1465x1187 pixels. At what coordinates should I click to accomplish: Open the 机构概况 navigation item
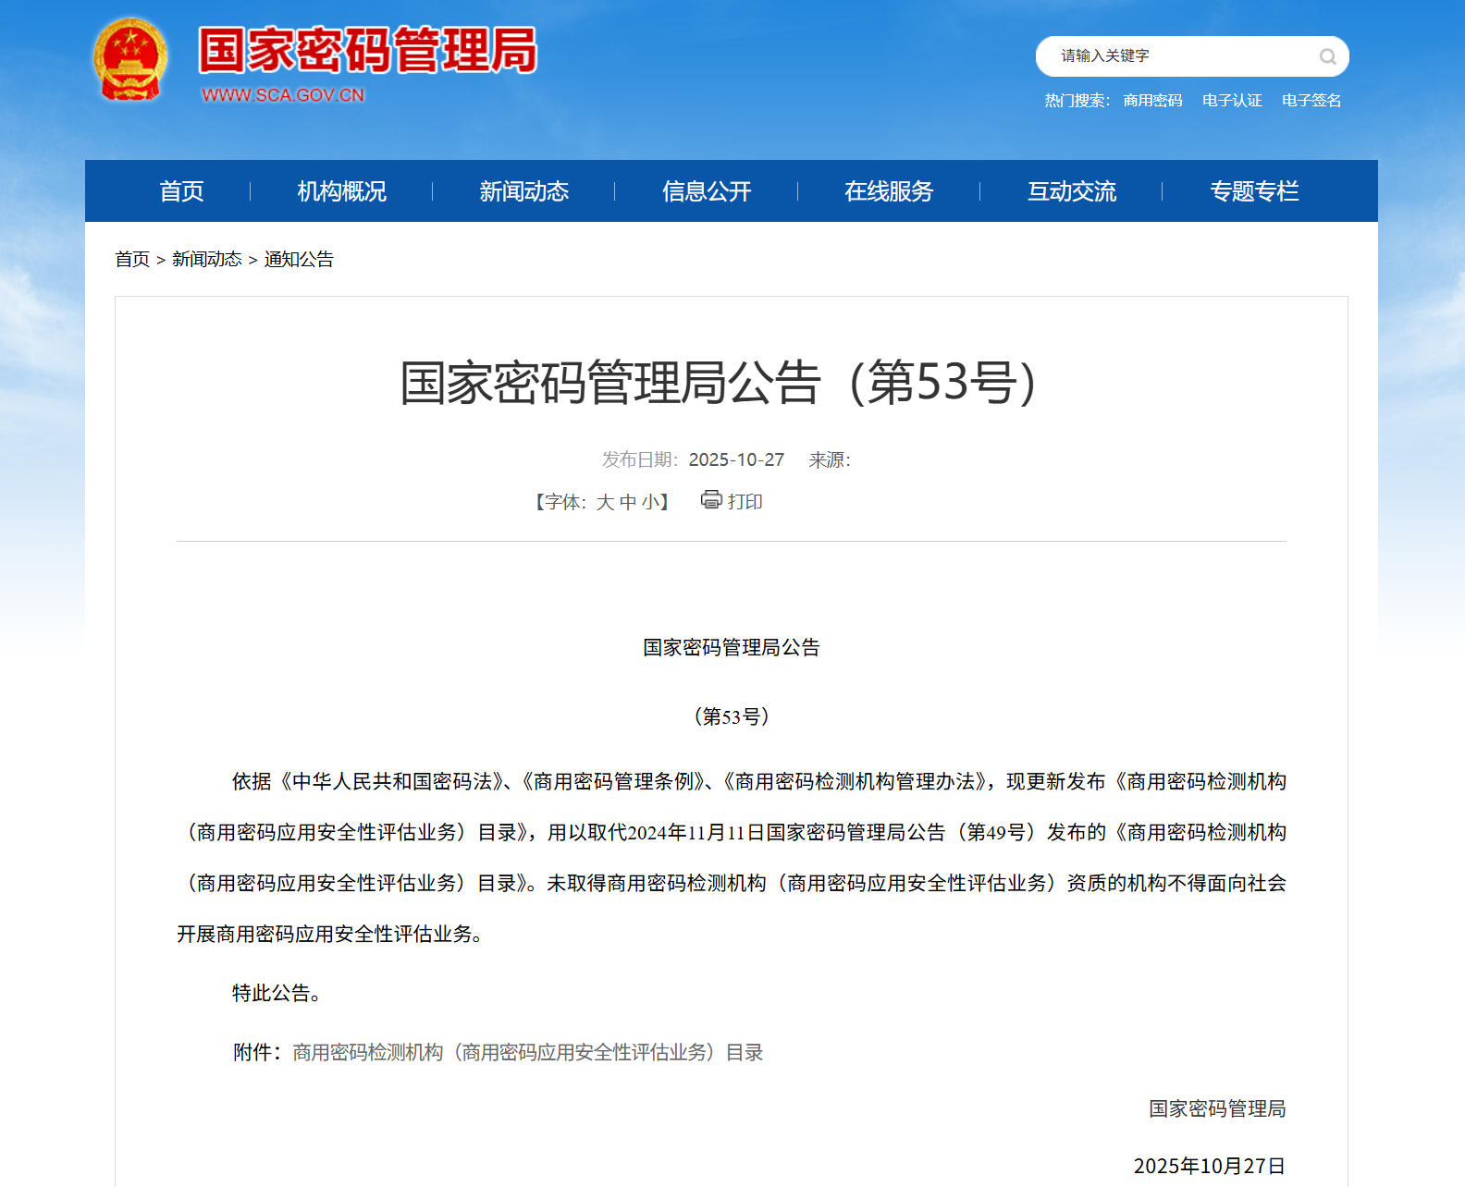341,191
